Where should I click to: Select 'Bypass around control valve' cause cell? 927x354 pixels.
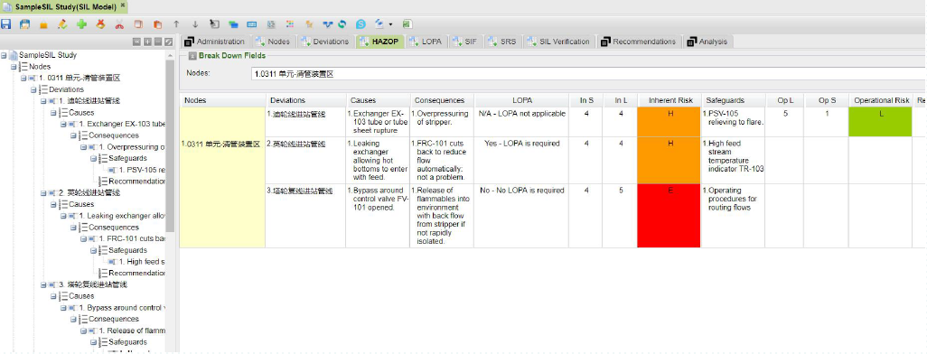pos(379,216)
